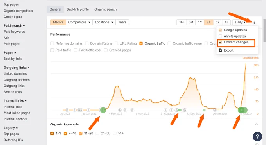The height and width of the screenshot is (145, 266).
Task: Open the Competitors dropdown
Action: click(x=79, y=22)
